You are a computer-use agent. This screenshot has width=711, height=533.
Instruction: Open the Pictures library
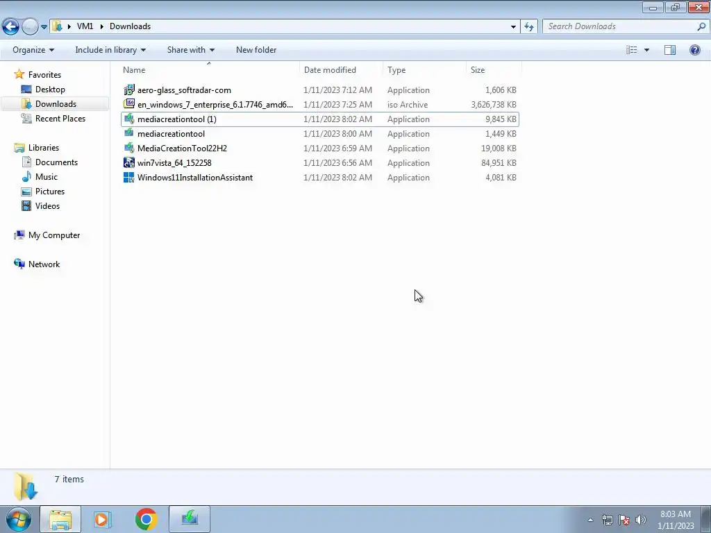point(50,192)
